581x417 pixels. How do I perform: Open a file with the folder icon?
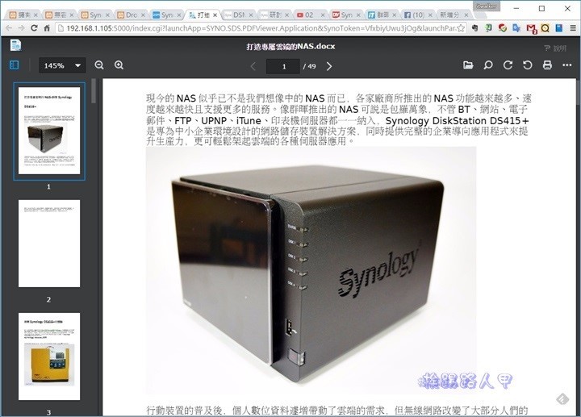(468, 65)
